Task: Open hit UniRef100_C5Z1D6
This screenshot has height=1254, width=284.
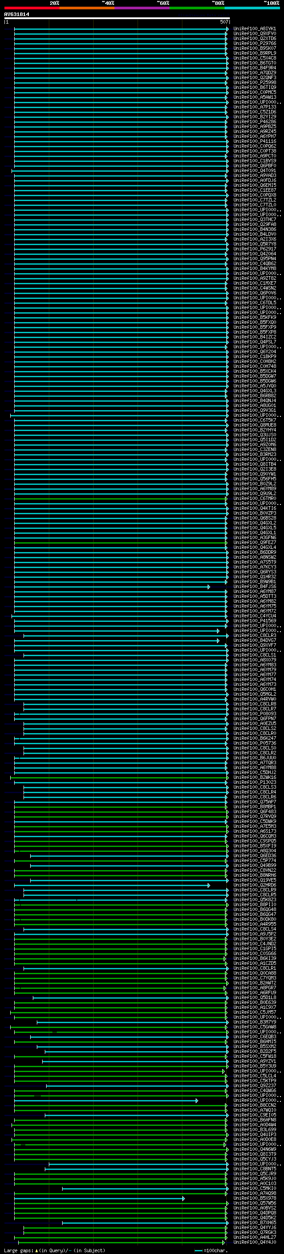Action: click(254, 112)
